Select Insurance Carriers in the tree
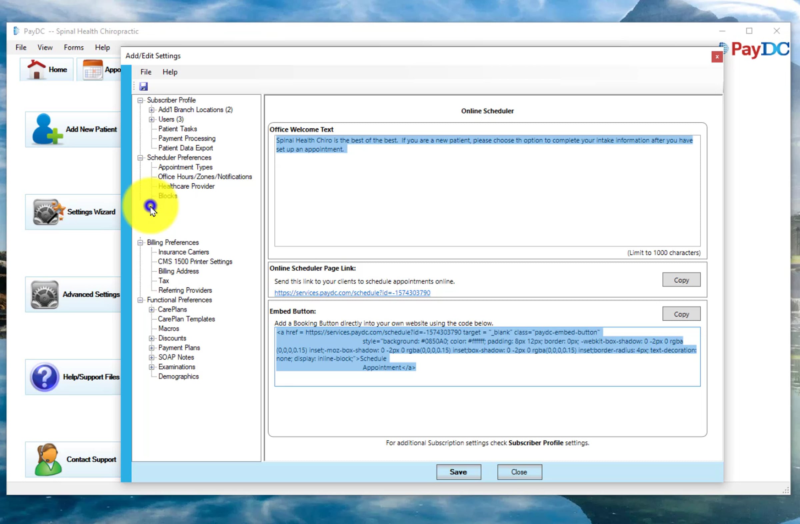This screenshot has height=524, width=800. (184, 252)
